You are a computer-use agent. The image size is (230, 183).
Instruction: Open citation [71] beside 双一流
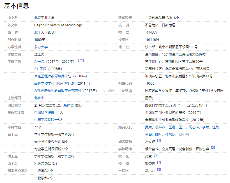click(81, 60)
